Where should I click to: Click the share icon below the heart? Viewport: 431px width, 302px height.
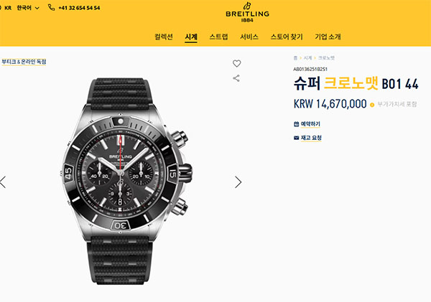coord(236,78)
